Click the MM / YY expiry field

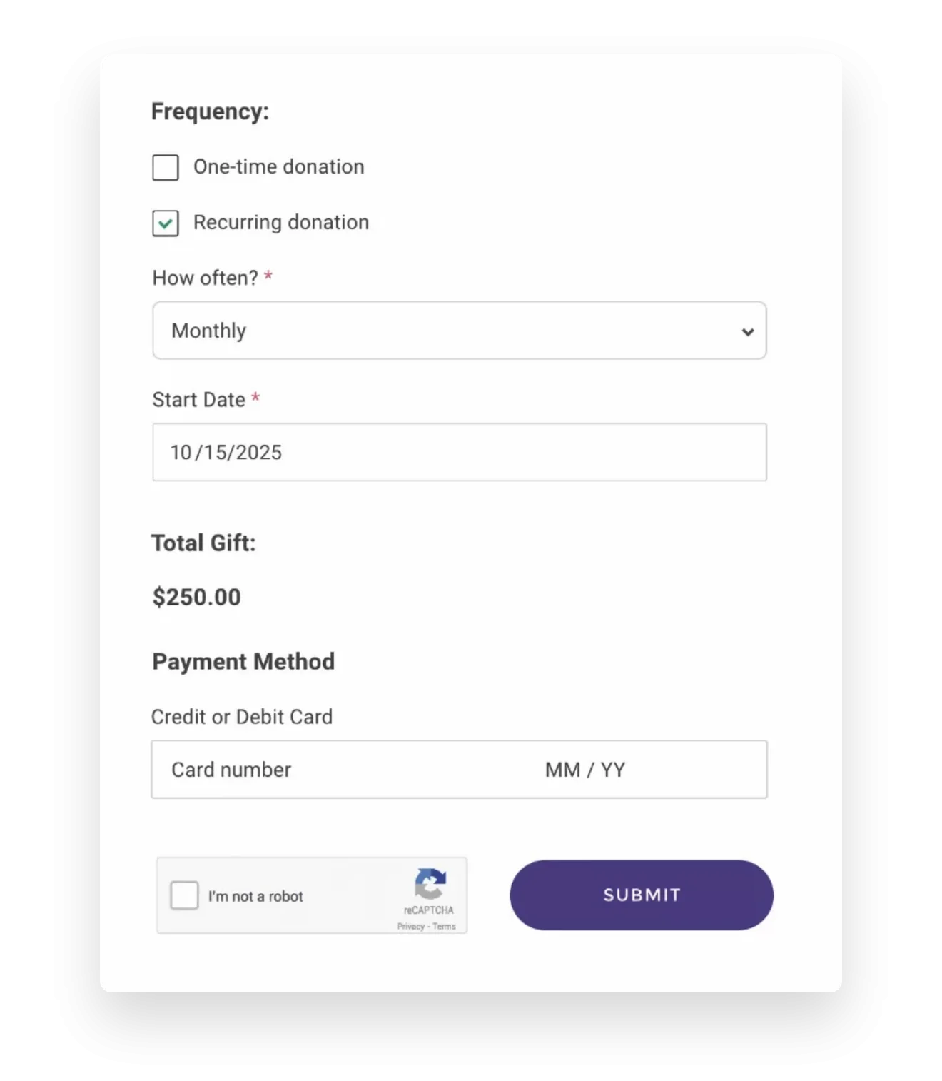[x=585, y=770]
